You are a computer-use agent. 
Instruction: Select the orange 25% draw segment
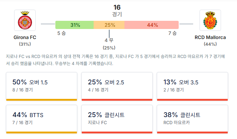tap(109, 25)
